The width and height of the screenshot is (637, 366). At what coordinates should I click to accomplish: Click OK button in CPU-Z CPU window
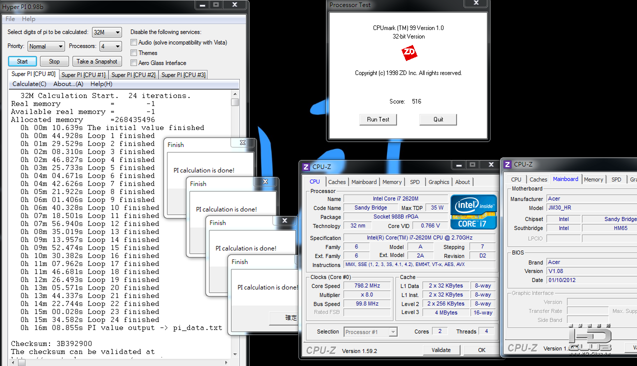(x=481, y=350)
